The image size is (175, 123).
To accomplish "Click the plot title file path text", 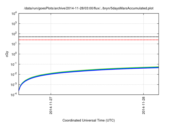I will click(x=89, y=8).
